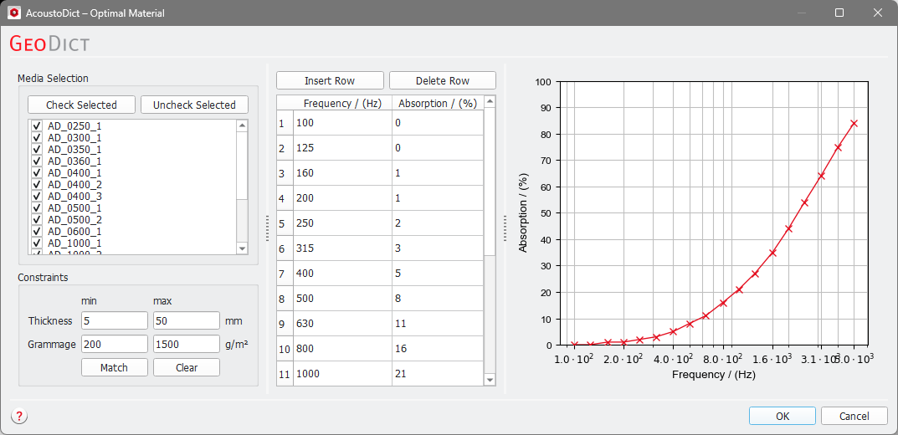The width and height of the screenshot is (898, 435).
Task: Select the AD_1000_1 list item label
Action: [75, 243]
